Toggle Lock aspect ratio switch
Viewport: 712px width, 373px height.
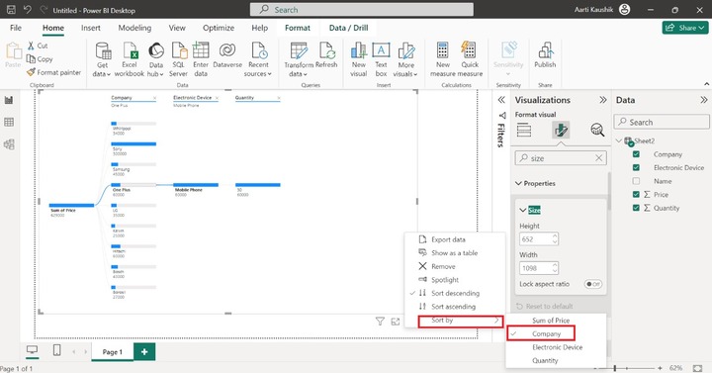(593, 284)
